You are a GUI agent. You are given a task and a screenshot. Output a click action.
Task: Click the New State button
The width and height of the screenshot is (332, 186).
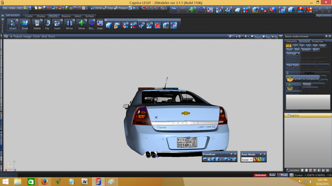(x=293, y=65)
